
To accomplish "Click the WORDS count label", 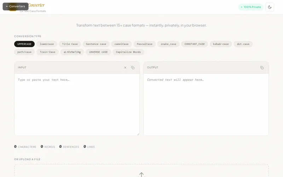I will [50, 147].
